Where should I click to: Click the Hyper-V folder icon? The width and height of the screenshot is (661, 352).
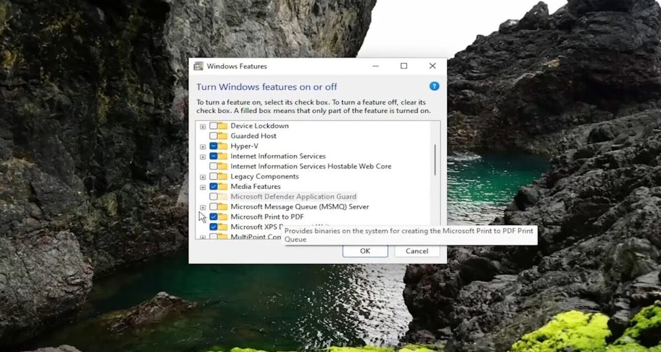(x=223, y=146)
